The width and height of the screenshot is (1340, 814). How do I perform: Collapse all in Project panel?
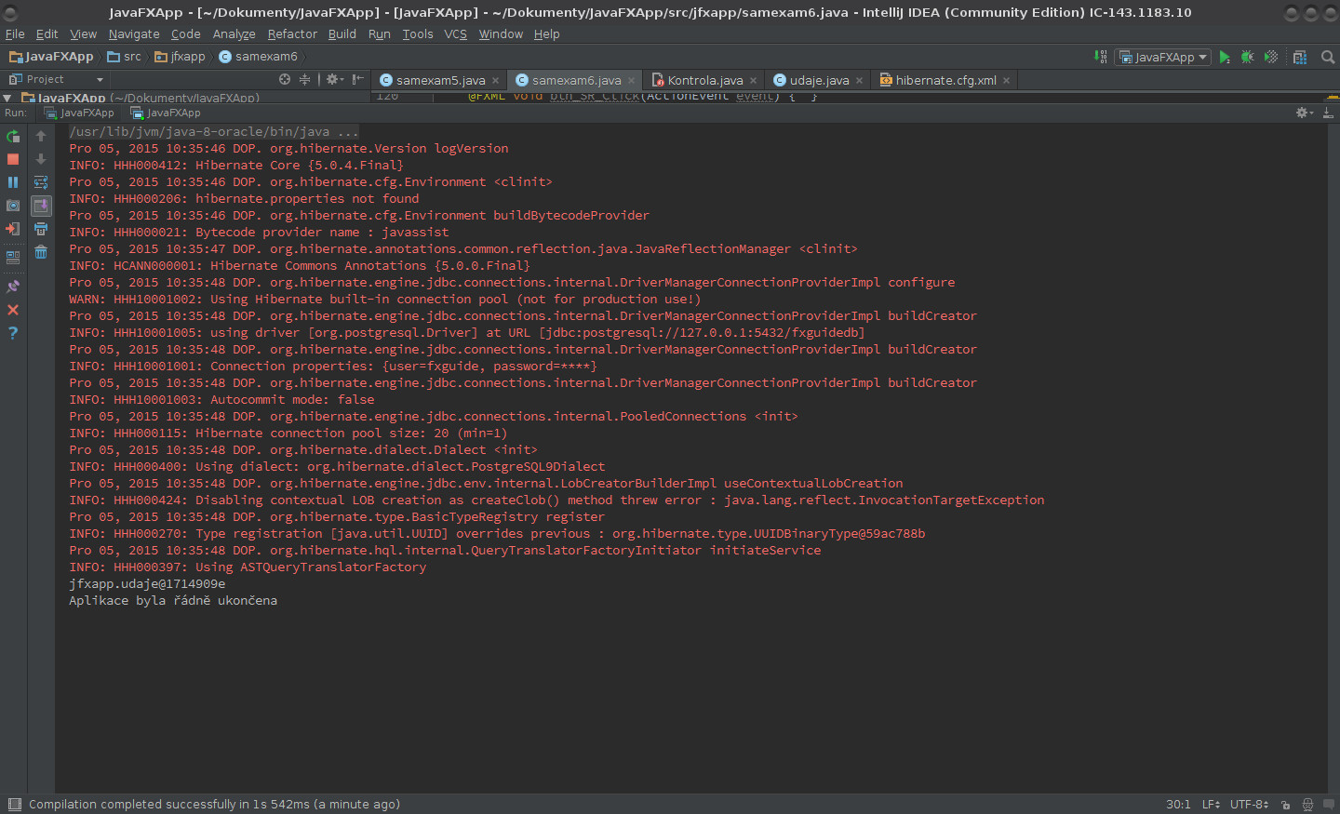(x=304, y=79)
